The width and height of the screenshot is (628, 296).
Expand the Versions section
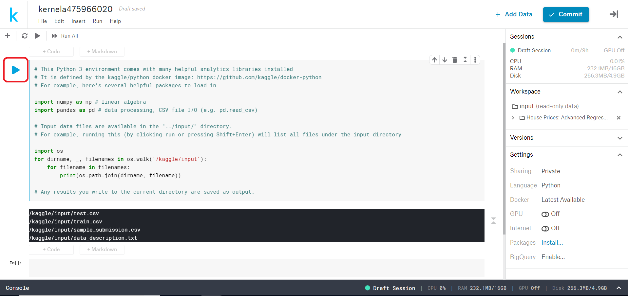pos(620,138)
